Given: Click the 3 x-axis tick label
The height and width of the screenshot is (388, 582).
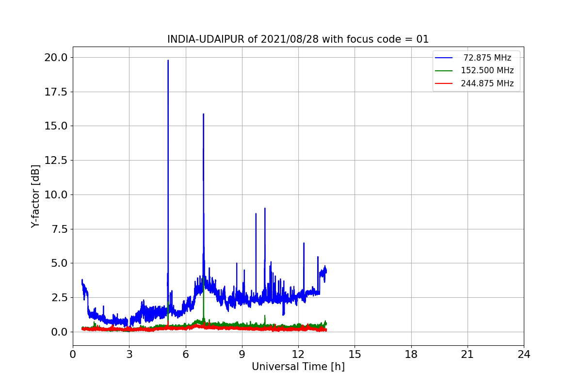Looking at the screenshot, I should (x=129, y=355).
